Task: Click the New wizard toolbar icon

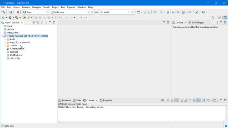Action: [x=138, y=12]
